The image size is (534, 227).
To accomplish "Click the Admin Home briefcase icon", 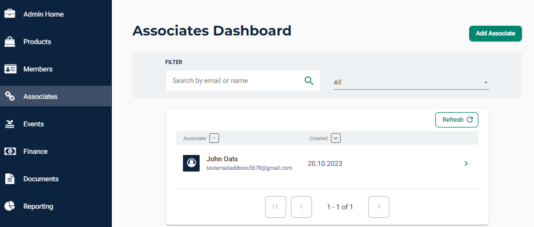I will (10, 14).
